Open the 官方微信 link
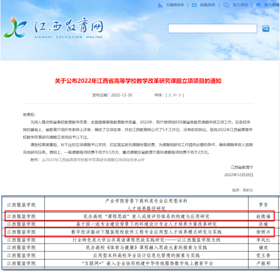 click(x=240, y=5)
